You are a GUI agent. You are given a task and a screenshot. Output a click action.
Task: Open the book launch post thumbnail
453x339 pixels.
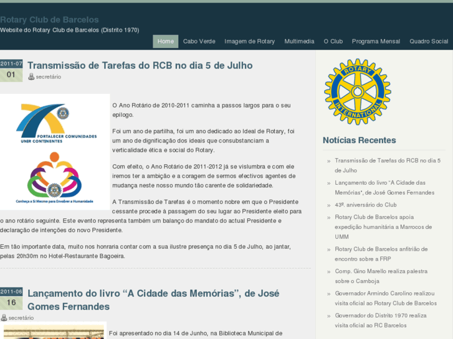pyautogui.click(x=54, y=331)
